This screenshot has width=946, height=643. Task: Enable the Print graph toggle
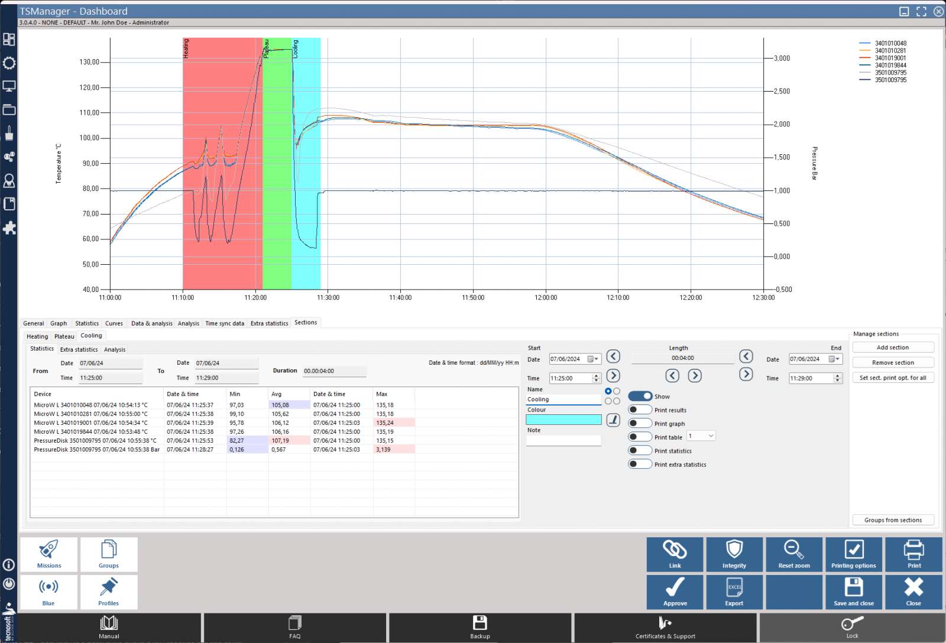(x=640, y=422)
